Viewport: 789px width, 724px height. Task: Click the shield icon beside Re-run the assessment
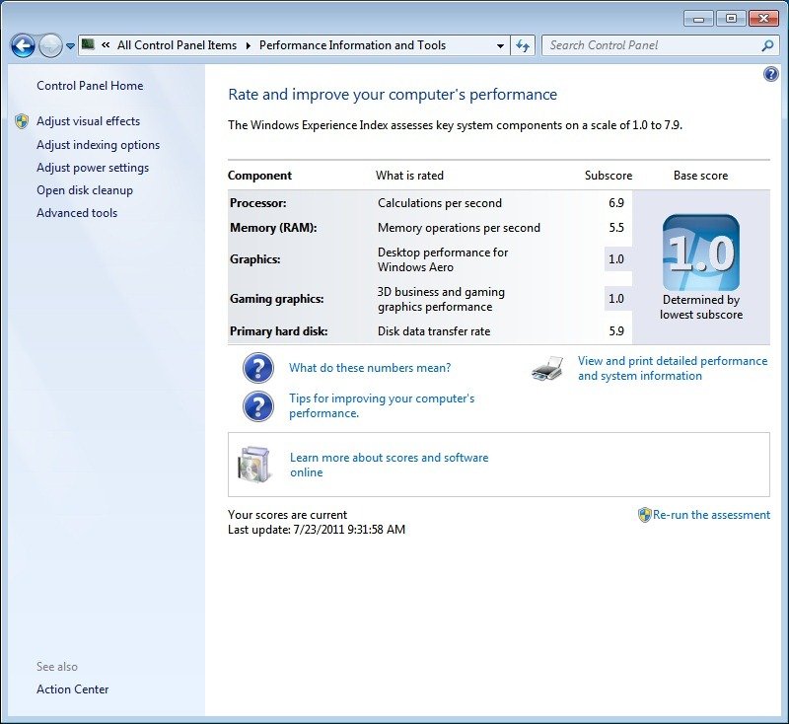pyautogui.click(x=645, y=515)
